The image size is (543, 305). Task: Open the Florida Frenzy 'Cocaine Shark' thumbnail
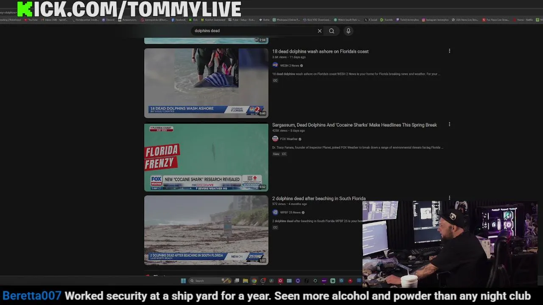[206, 157]
